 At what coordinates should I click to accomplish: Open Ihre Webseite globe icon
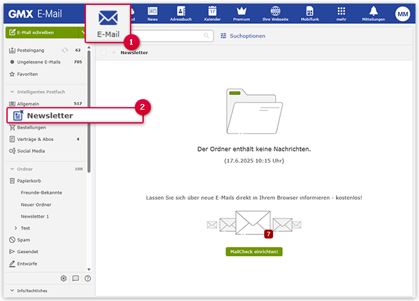(275, 14)
